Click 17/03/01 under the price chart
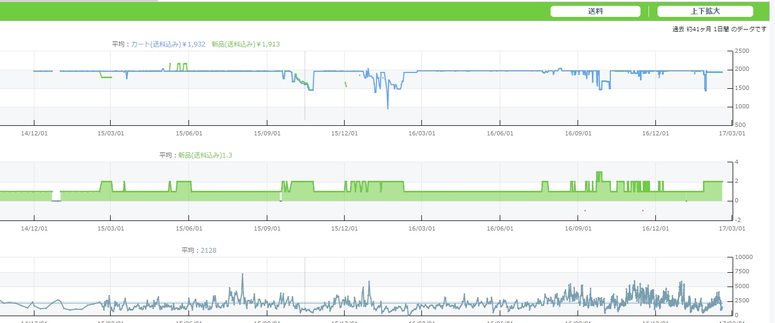 732,134
